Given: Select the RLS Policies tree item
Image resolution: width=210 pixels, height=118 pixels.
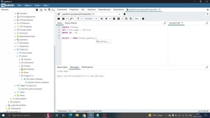Looking at the screenshot, I should point(29,69).
